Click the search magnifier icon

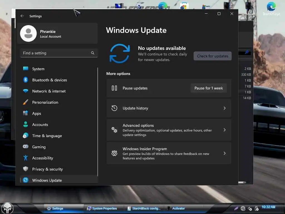[92, 53]
